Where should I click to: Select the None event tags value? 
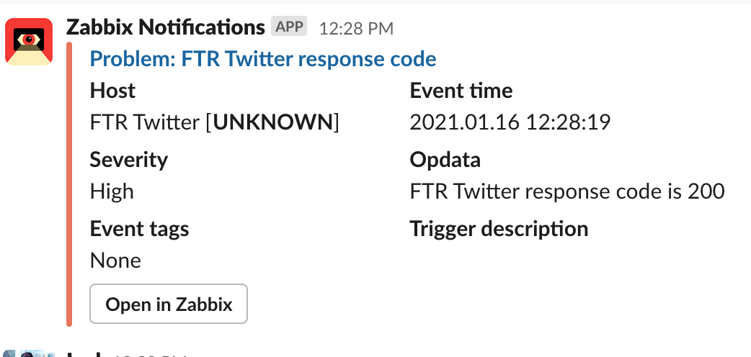point(115,261)
